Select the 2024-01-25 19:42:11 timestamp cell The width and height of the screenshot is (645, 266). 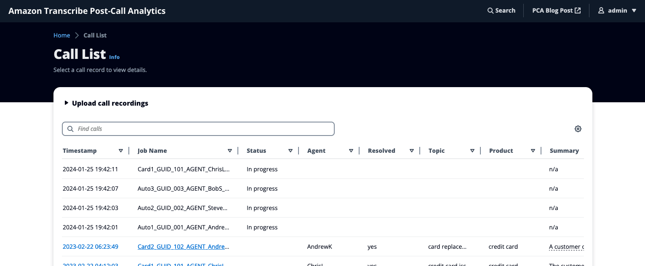click(x=91, y=169)
